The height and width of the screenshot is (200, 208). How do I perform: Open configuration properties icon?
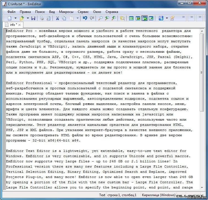tap(172, 18)
